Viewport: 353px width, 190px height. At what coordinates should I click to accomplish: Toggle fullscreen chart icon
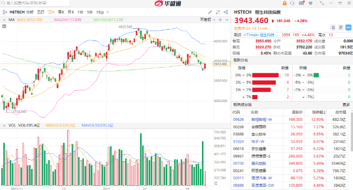tap(218, 12)
